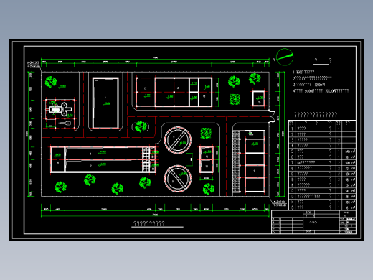Select the long rectangular tank labeled 2
Screen dimensions: 373x280
click(104, 166)
